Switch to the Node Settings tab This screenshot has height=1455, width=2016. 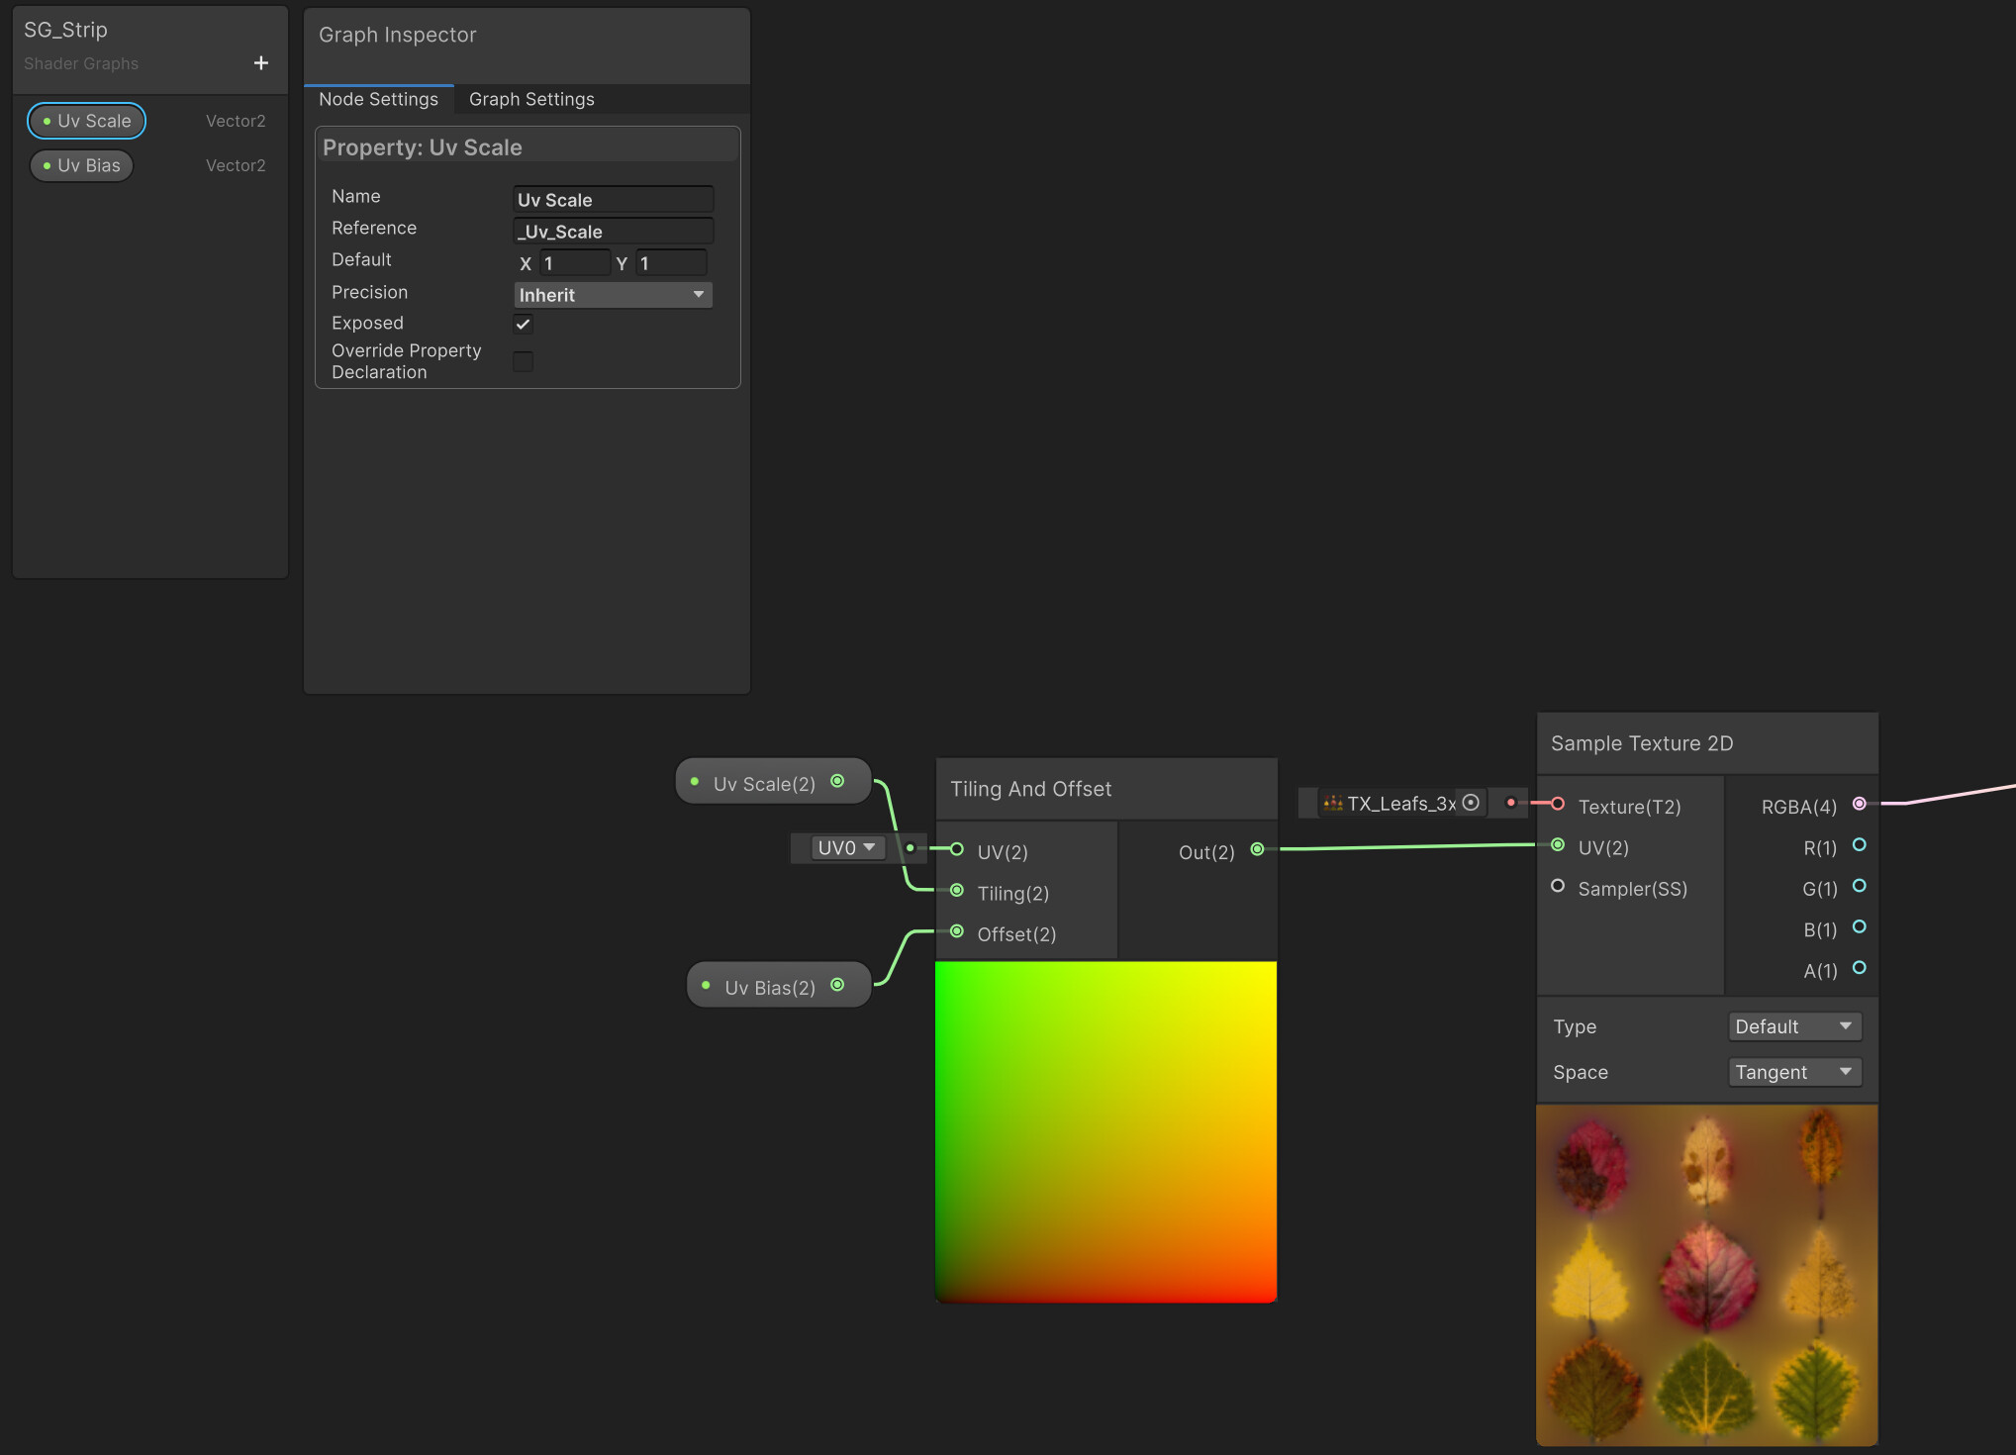coord(378,99)
